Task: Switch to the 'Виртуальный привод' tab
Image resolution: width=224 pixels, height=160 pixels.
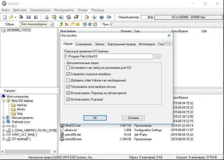Action: [122, 44]
